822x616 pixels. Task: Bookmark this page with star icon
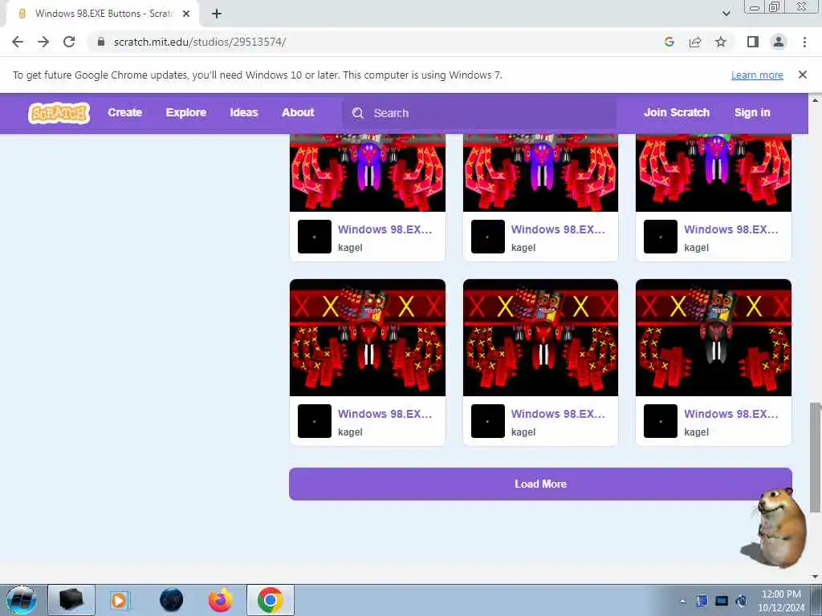[x=721, y=42]
